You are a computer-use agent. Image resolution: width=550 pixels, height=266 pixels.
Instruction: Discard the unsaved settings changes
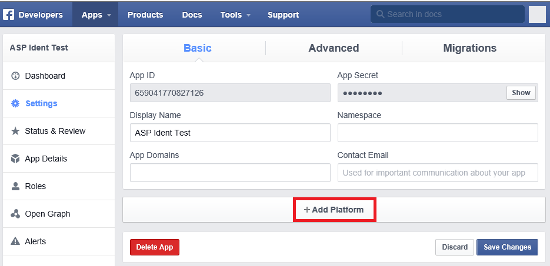coord(455,247)
